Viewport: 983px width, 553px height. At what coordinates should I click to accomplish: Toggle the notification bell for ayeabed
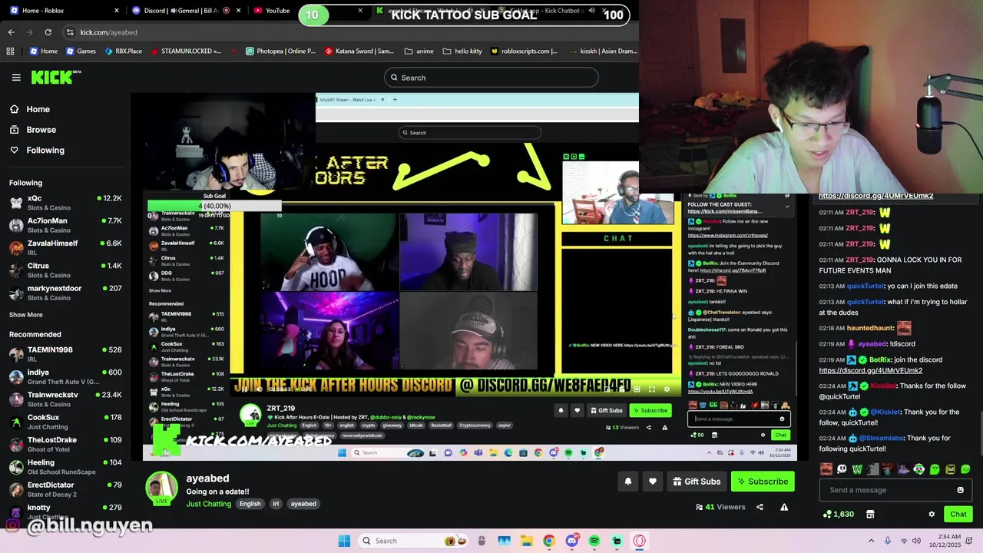pos(627,482)
